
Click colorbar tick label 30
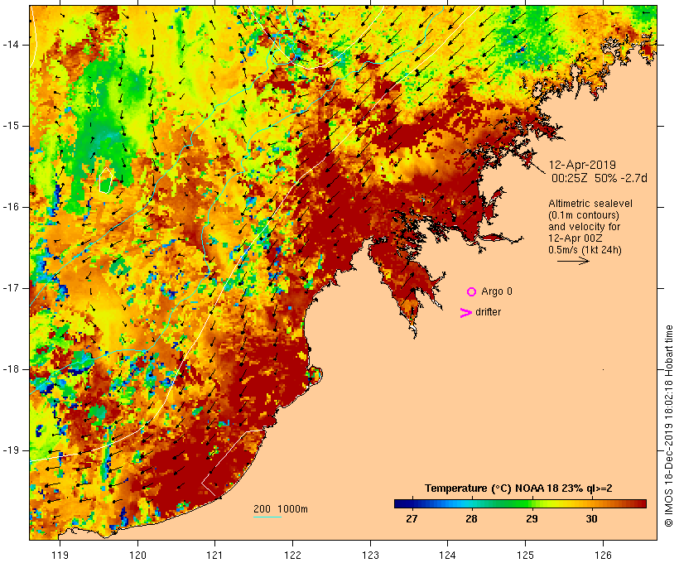tap(591, 519)
